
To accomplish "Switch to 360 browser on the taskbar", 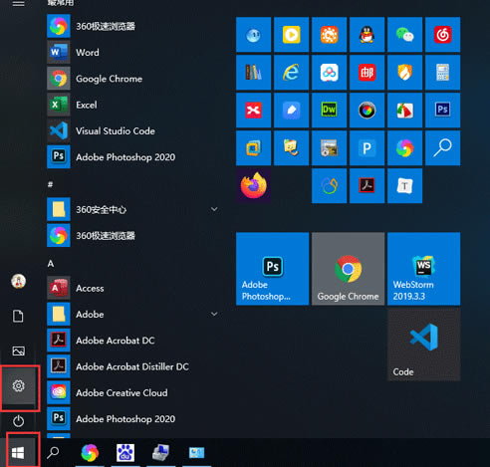I will click(90, 453).
